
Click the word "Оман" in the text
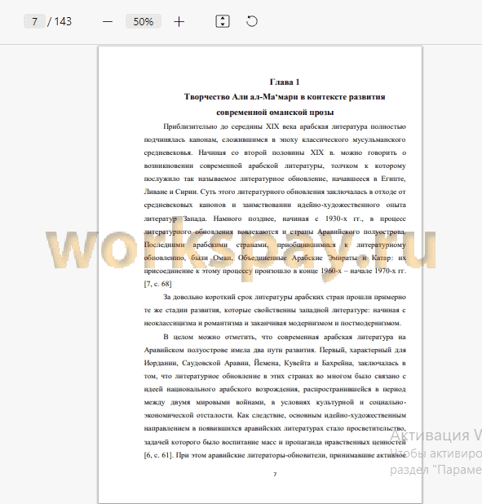[222, 258]
